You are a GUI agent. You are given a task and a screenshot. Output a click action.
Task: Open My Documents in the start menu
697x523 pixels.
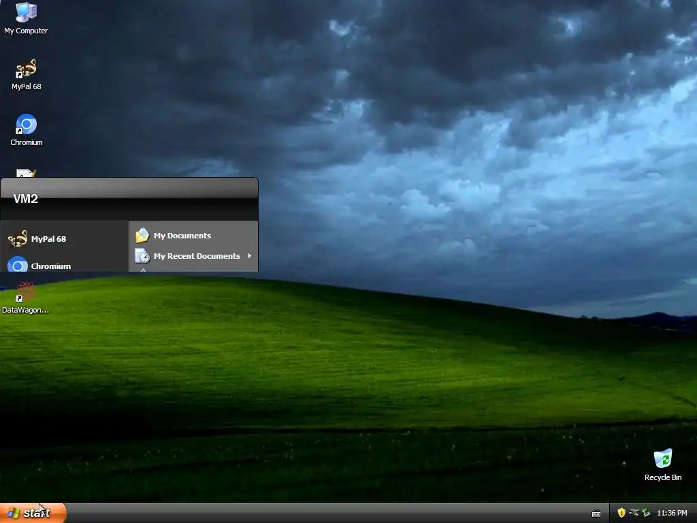tap(193, 236)
